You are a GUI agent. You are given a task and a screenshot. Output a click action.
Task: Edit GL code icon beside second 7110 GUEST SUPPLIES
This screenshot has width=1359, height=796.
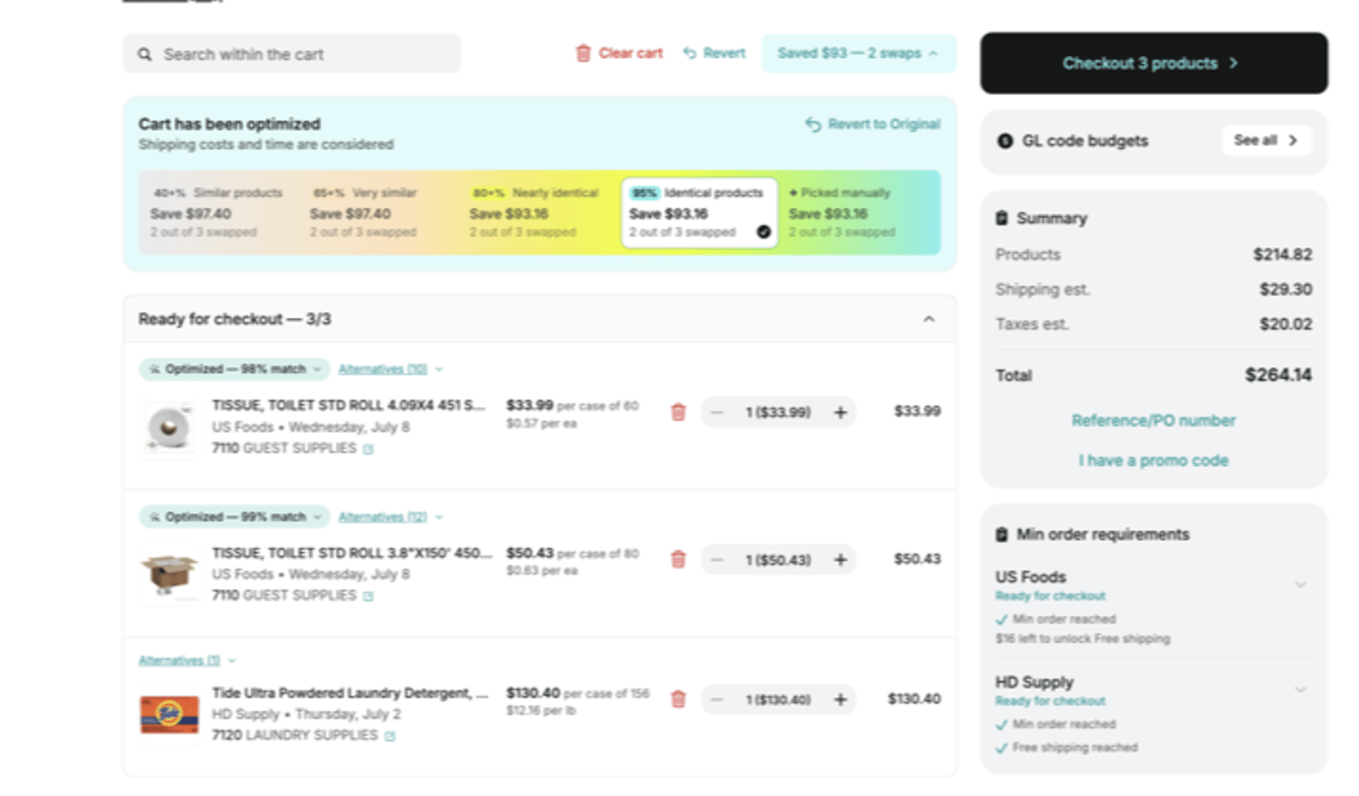tap(368, 596)
